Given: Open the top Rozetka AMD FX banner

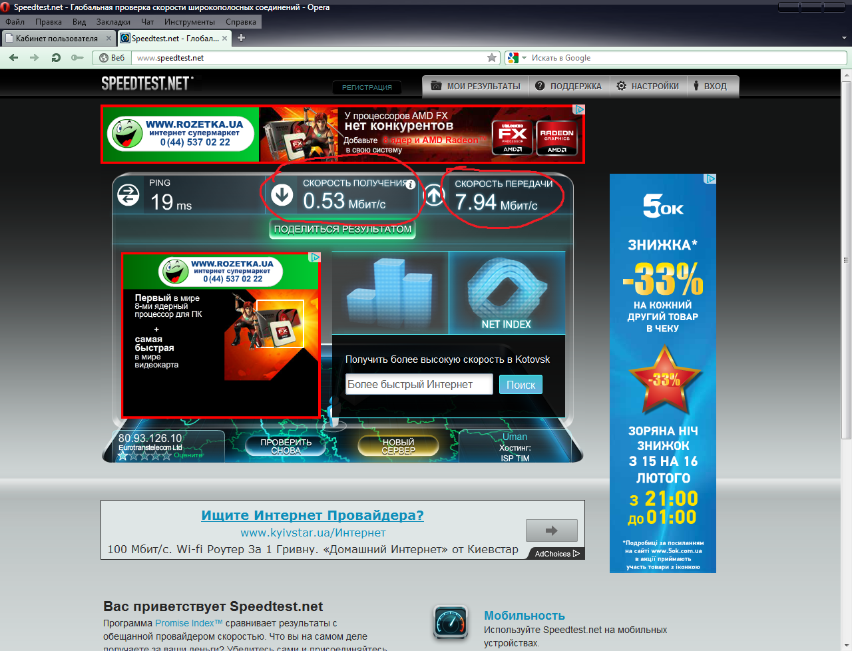Looking at the screenshot, I should click(343, 134).
